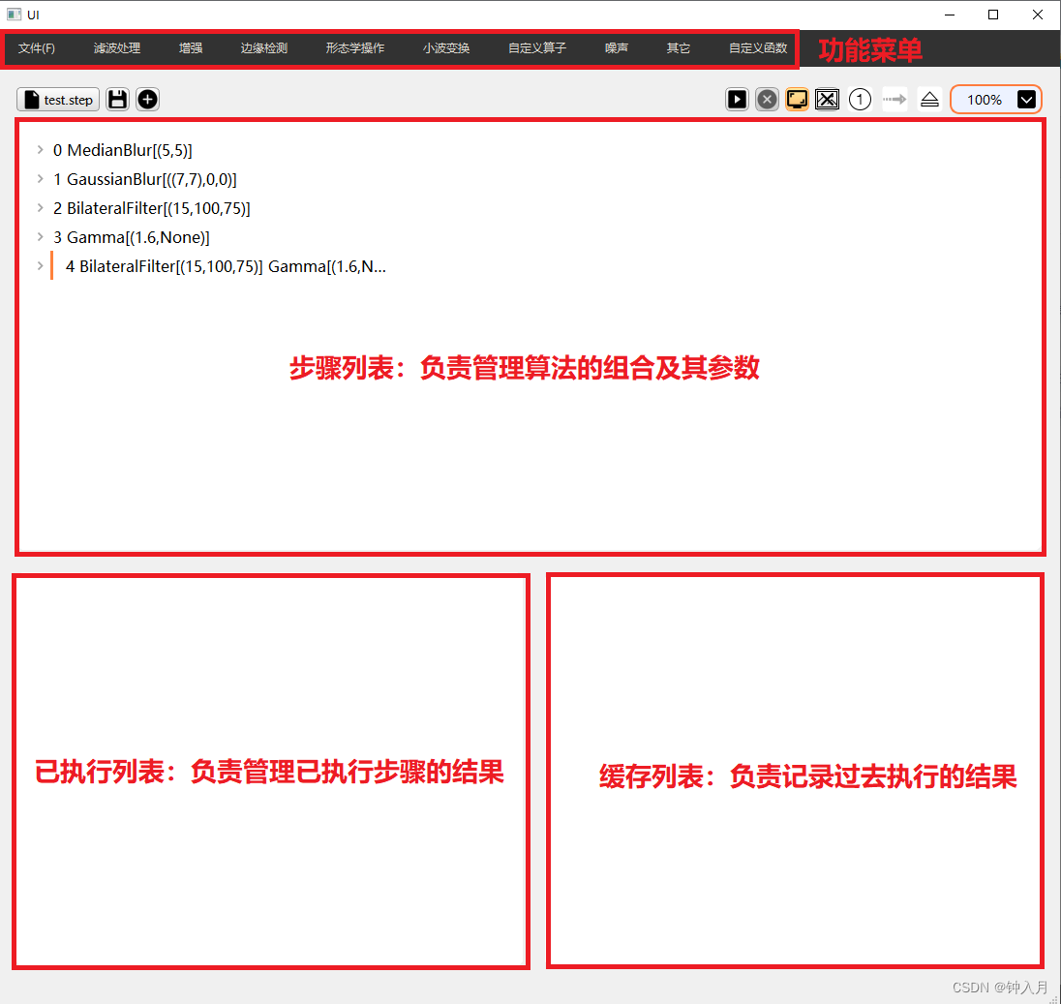Click the circled number 1 icon
Screen dimensions: 1061x1004
(860, 100)
